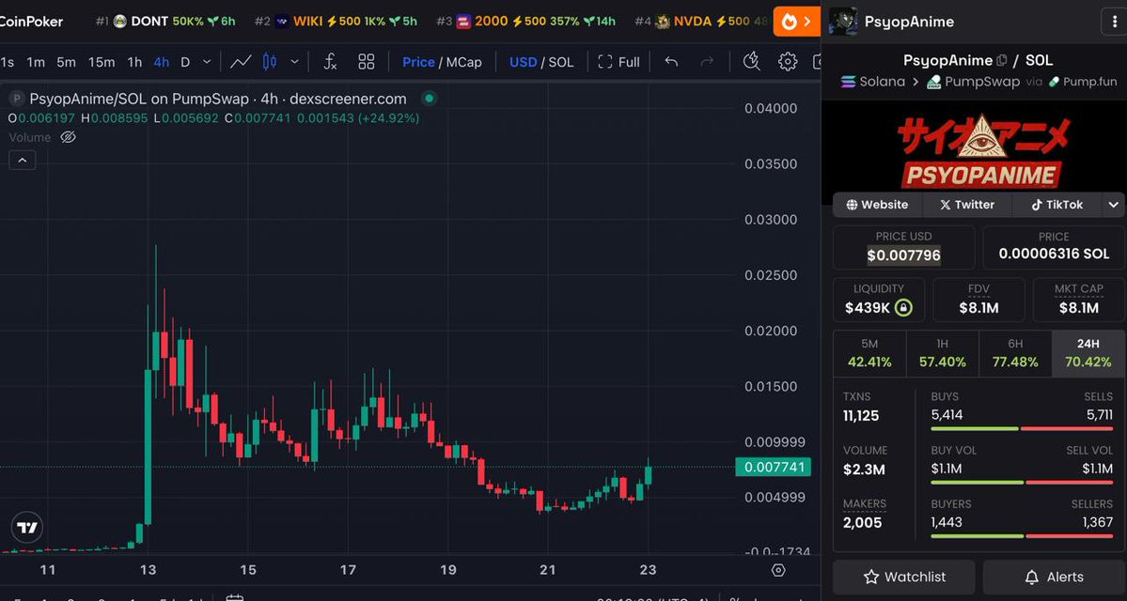Click the FDV value $8.1M
The width and height of the screenshot is (1127, 601).
[978, 308]
